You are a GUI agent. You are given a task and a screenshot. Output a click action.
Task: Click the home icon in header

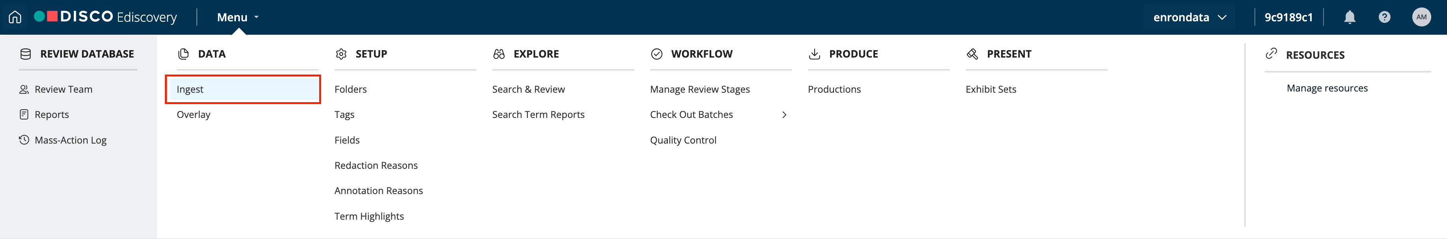pos(15,17)
